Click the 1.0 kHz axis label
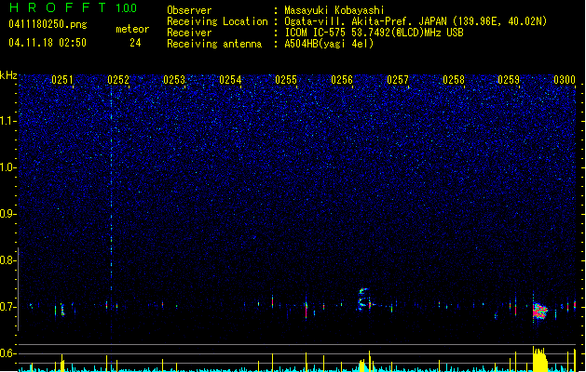The height and width of the screenshot is (372, 586). click(x=8, y=167)
